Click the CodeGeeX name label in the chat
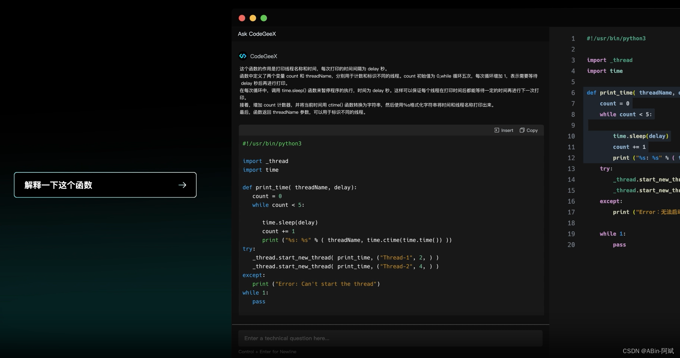 click(x=264, y=56)
